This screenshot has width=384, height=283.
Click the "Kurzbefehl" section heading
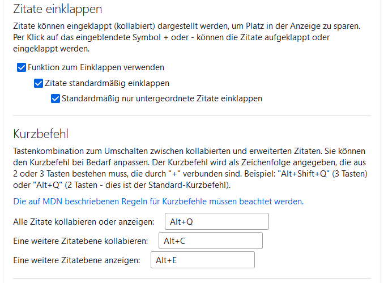pyautogui.click(x=40, y=134)
